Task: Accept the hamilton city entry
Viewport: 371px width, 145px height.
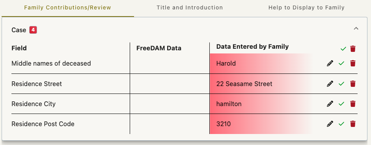Action: [341, 104]
